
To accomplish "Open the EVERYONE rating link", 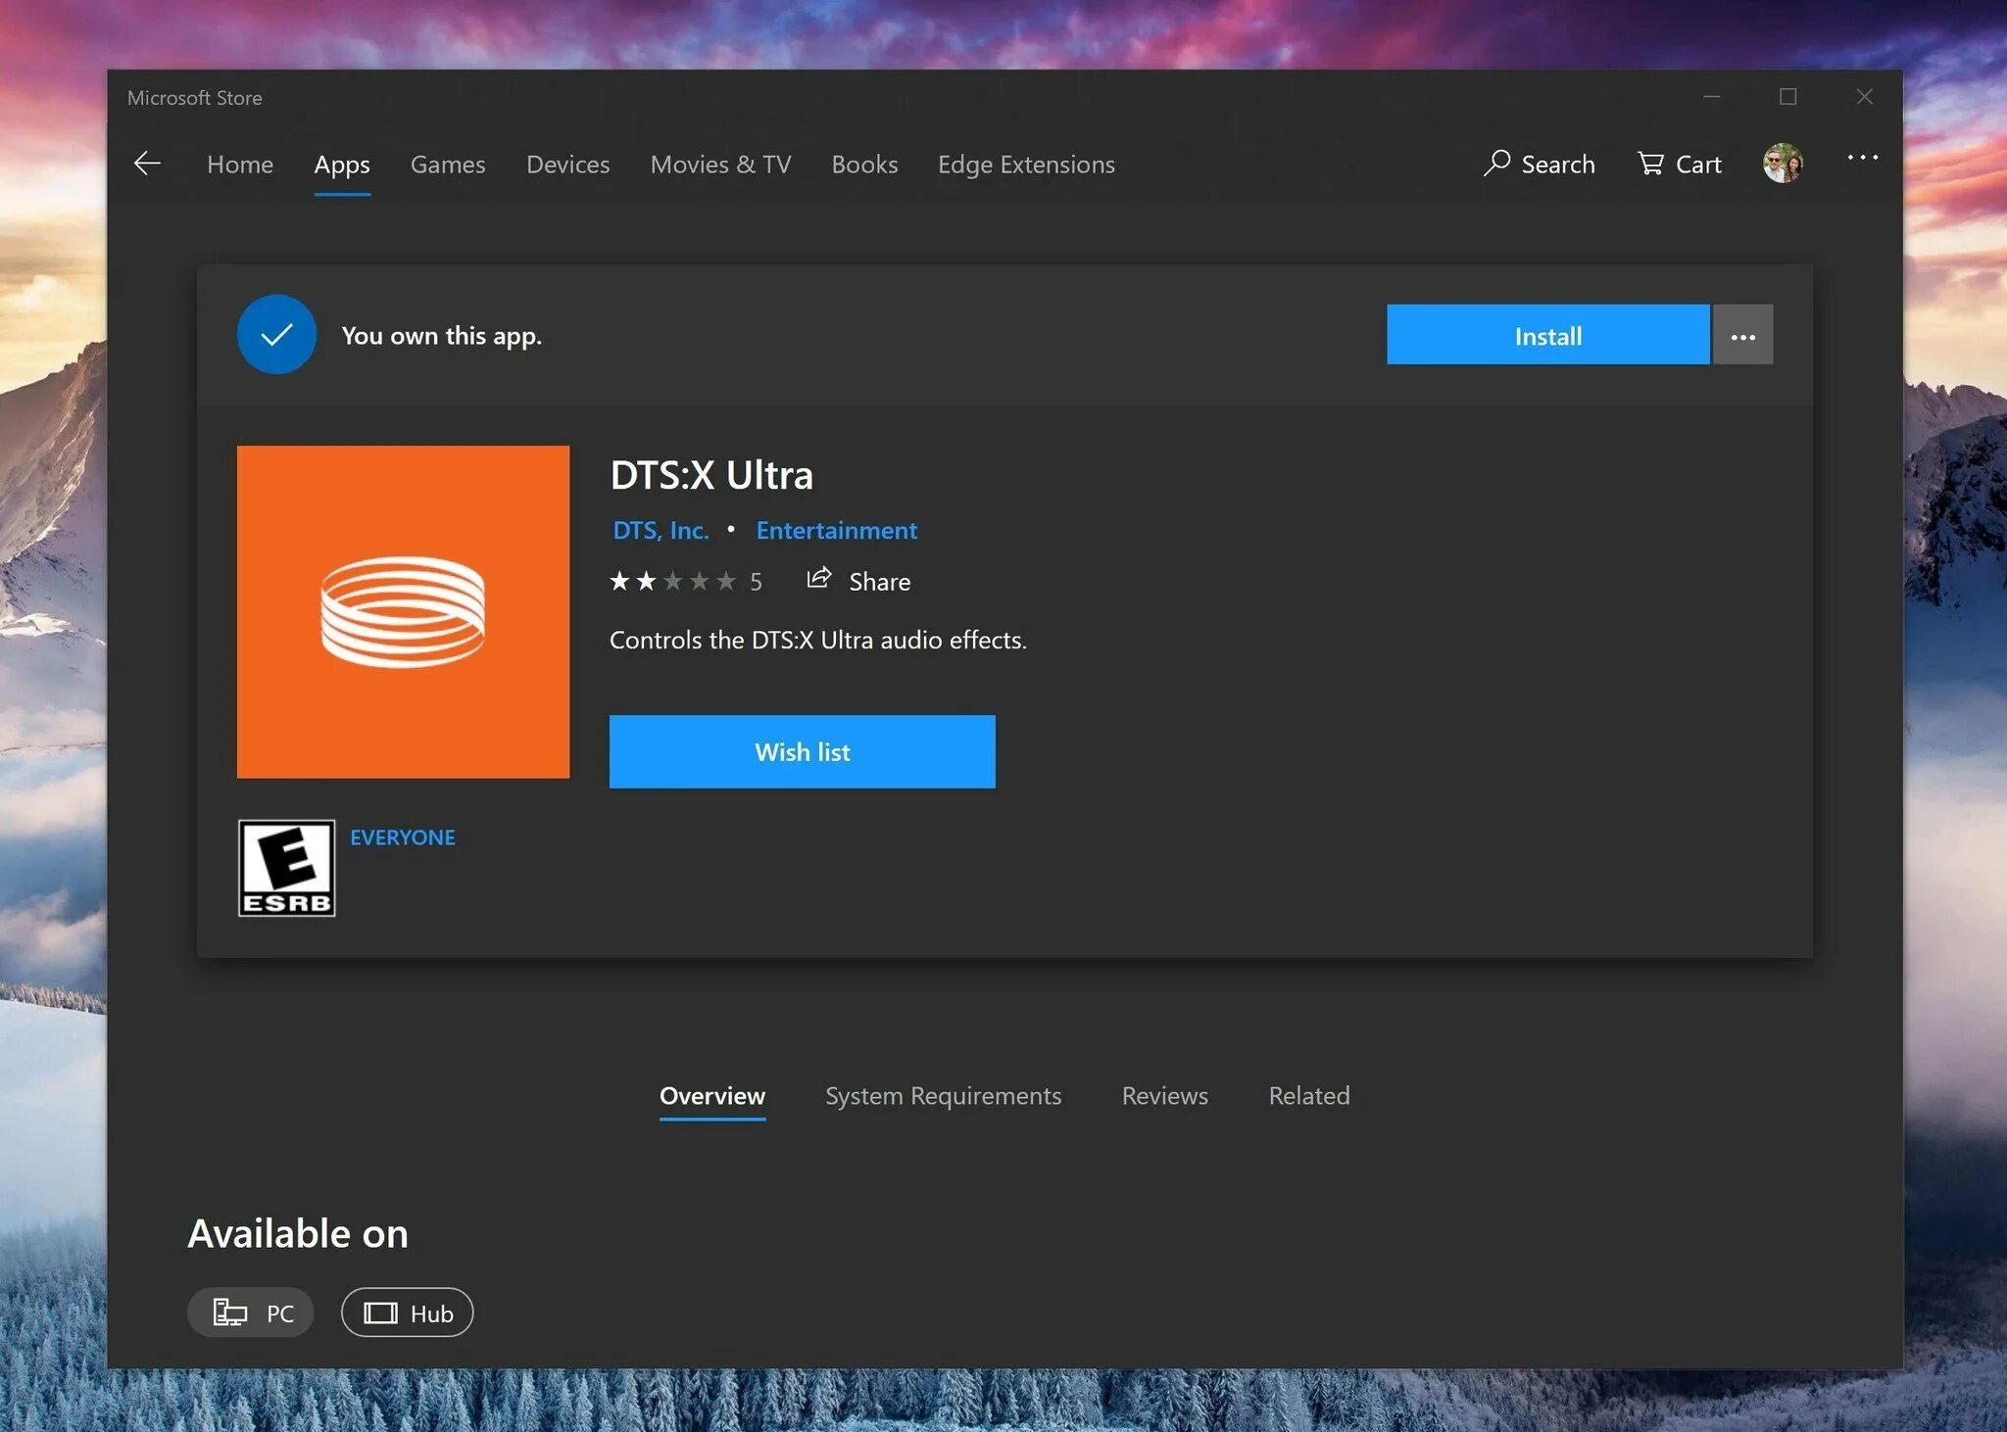I will [403, 837].
